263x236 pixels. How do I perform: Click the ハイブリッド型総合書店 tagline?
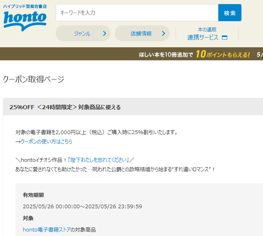25,7
